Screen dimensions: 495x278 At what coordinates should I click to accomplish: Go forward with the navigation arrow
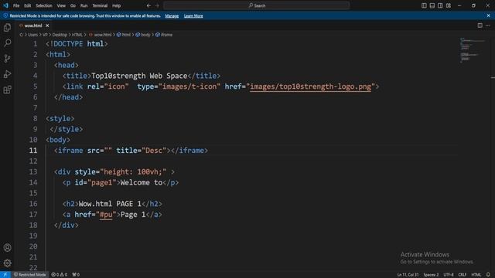[157, 5]
